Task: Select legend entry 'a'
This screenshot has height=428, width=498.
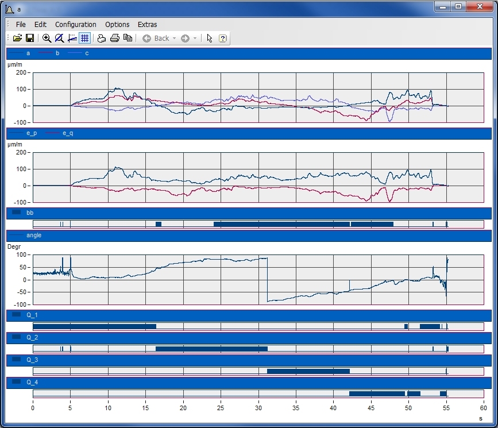Action: (28, 53)
